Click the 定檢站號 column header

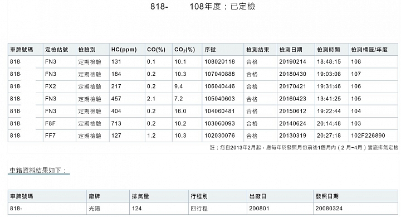56,50
